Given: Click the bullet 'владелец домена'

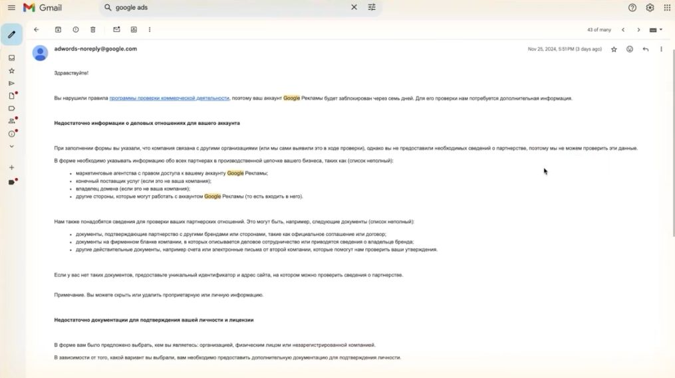Looking at the screenshot, I should pos(133,189).
